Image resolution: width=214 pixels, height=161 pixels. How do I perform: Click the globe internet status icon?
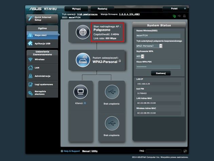pyautogui.click(x=83, y=32)
